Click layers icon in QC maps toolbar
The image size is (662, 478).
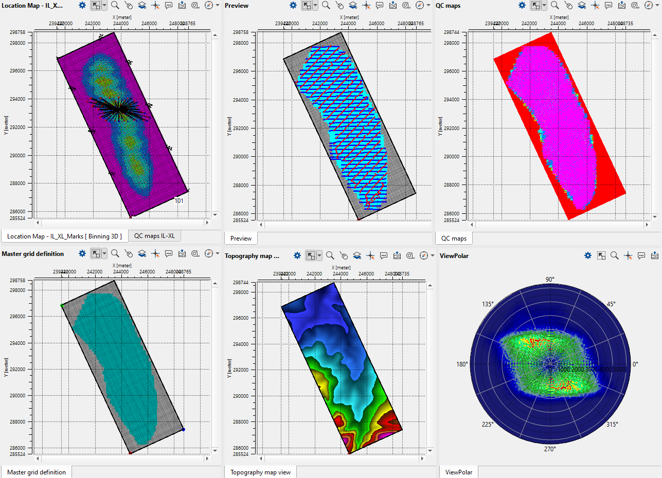[x=582, y=5]
